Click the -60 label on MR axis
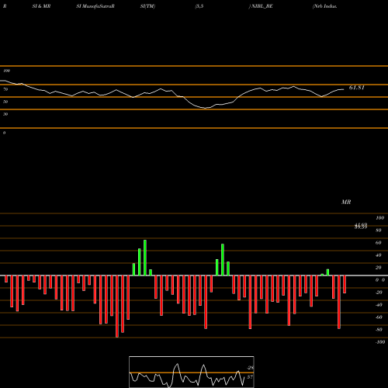 click(x=379, y=317)
